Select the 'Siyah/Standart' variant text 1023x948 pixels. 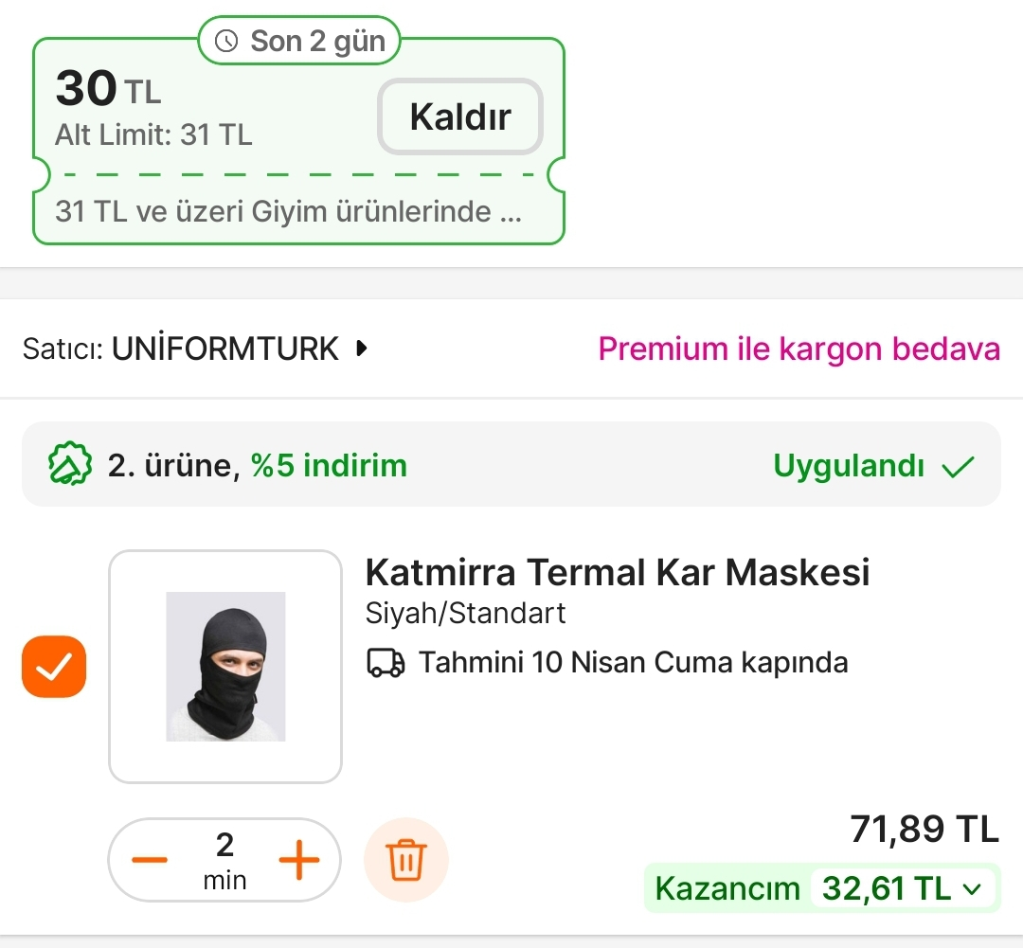pyautogui.click(x=465, y=613)
